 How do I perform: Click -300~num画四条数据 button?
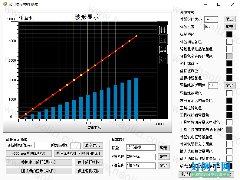point(29,153)
